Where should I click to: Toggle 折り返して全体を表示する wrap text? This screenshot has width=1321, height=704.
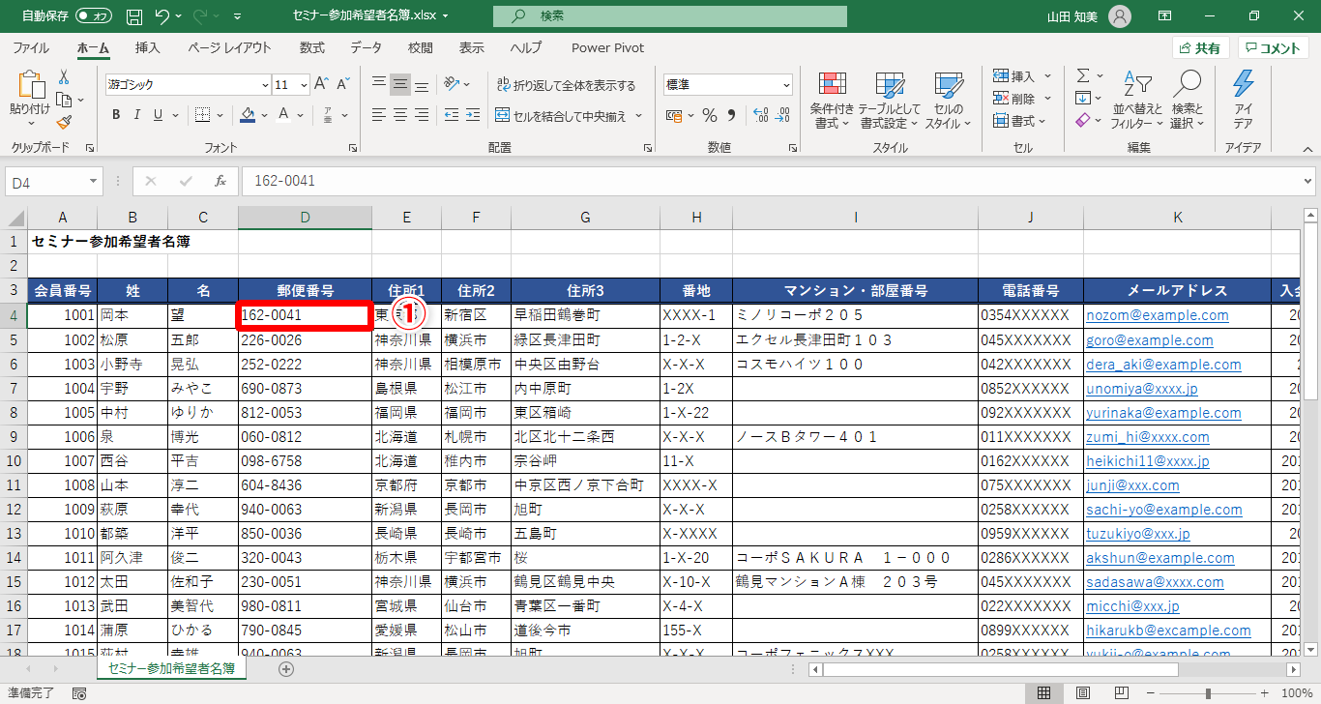click(x=566, y=85)
